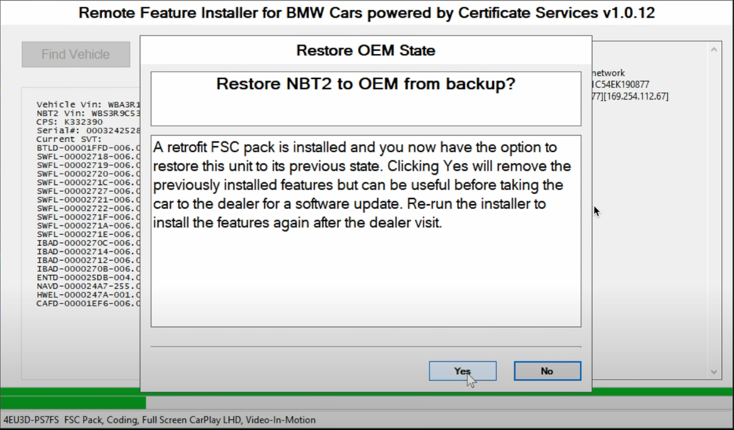Click the scroll down arrow in right panel
The width and height of the screenshot is (734, 430).
(714, 372)
